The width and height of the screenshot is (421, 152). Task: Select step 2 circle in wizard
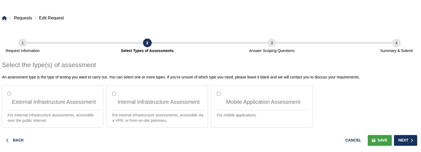tap(147, 43)
